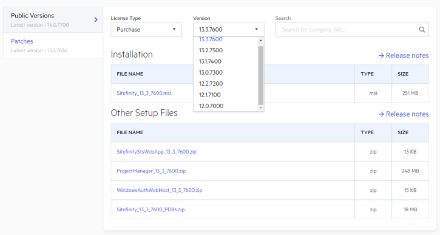Download WindowsAuthWebHost_13_3_7600.zip

tap(160, 190)
